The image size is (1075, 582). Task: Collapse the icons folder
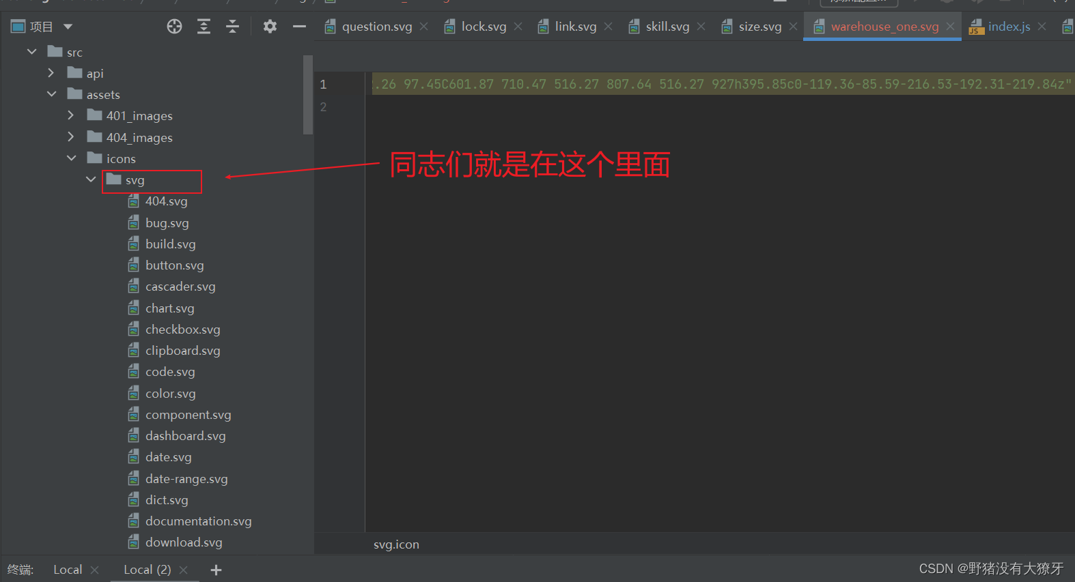(x=71, y=158)
